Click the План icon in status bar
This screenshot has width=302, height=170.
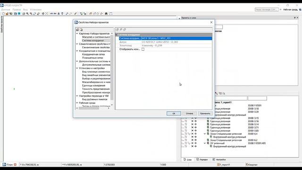click(4, 164)
